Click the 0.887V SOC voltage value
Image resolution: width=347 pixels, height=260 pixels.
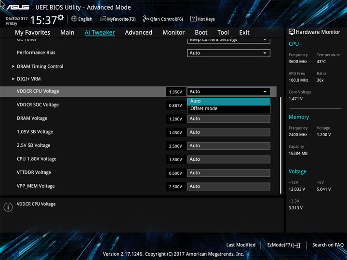click(x=176, y=105)
